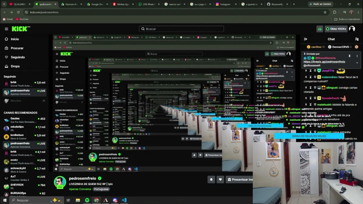Open the Chrome extensions puzzle icon

pyautogui.click(x=335, y=12)
